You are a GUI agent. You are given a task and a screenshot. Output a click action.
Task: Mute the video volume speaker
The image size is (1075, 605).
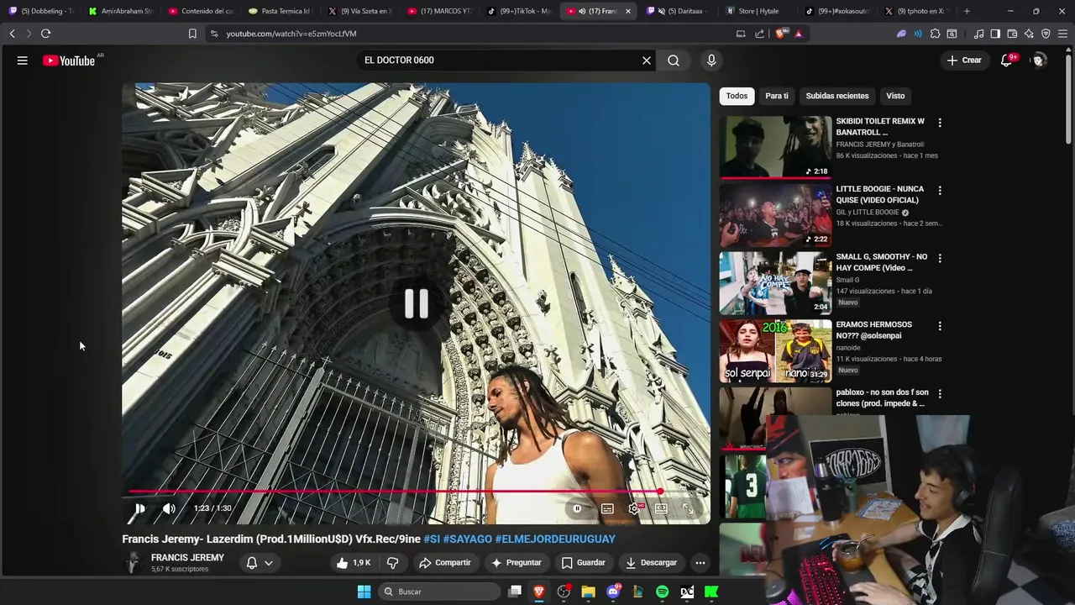(x=169, y=508)
